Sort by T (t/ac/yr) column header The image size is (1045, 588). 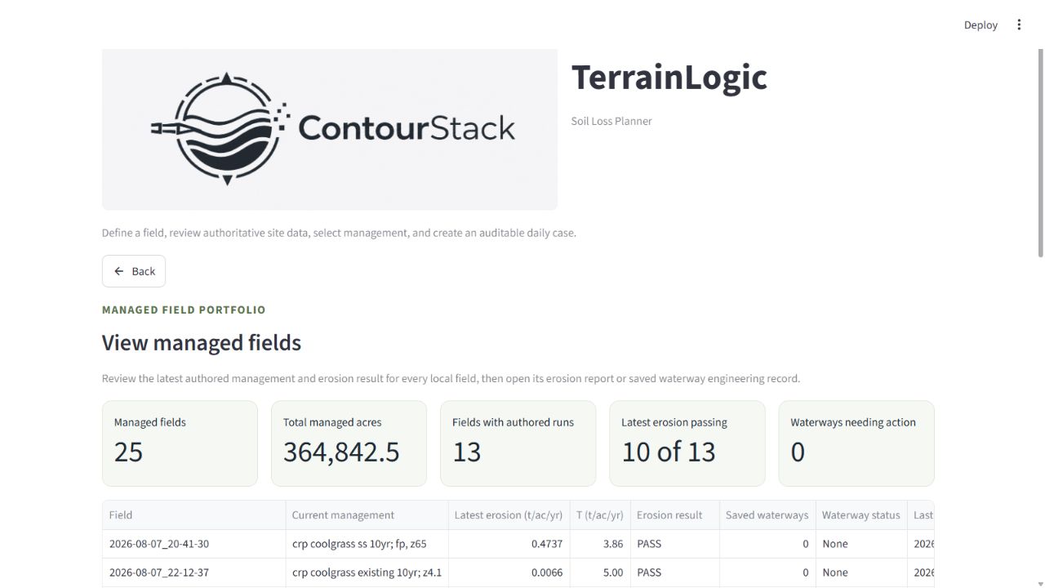[600, 515]
